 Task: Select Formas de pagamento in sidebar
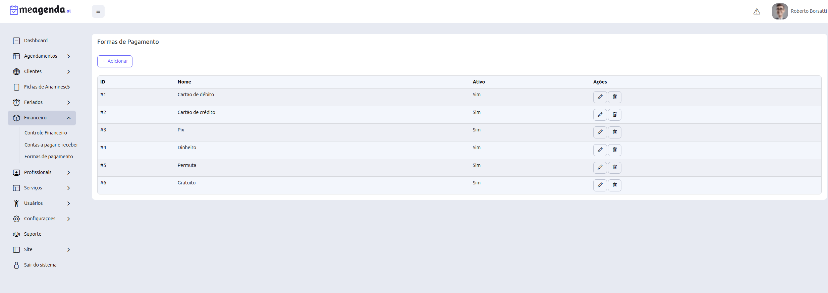pos(49,157)
